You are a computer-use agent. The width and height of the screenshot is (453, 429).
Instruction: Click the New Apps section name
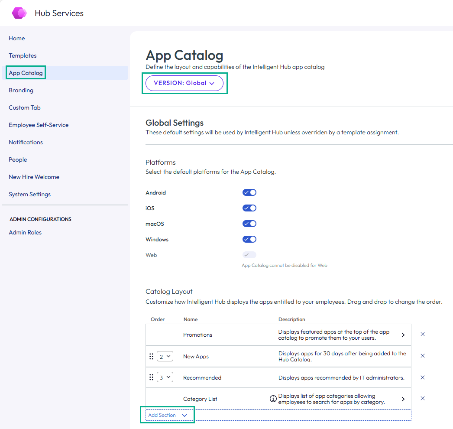pos(196,357)
